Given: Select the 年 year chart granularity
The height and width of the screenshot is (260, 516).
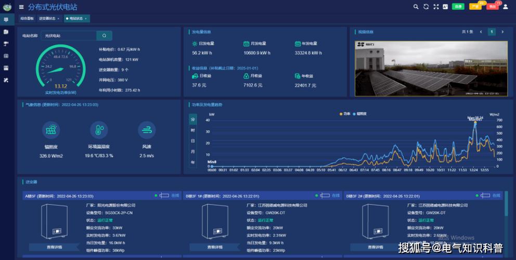Looking at the screenshot, I should 193,162.
